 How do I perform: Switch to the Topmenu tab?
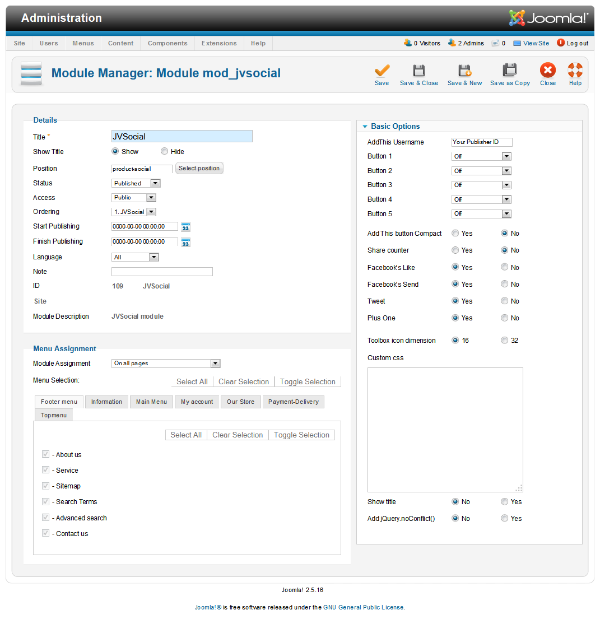[x=54, y=415]
